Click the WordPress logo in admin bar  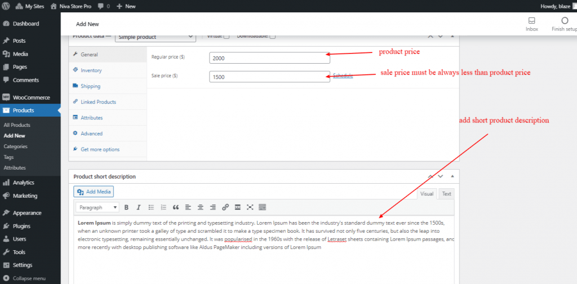pos(6,6)
